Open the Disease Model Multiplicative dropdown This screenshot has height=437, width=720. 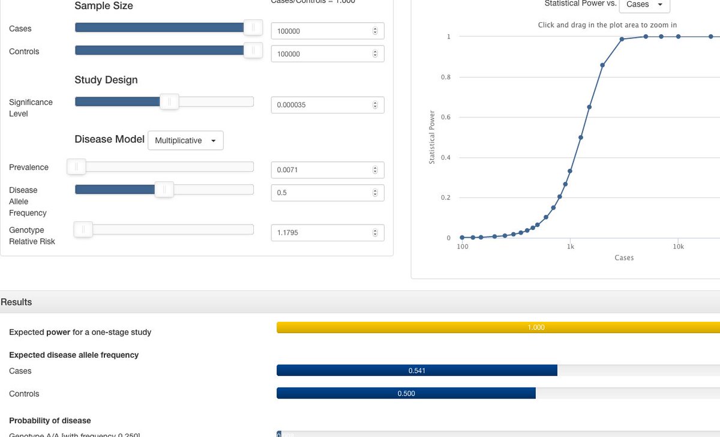click(x=185, y=140)
